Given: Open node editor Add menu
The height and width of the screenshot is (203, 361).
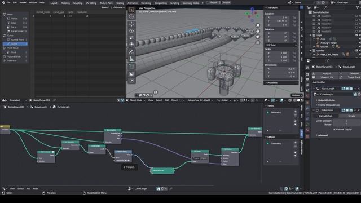Looking at the screenshot, I should click(28, 189).
